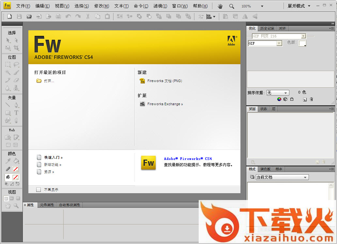Screen dimensions: 337x244
Task: Select the Pen tool
Action: click(16, 105)
